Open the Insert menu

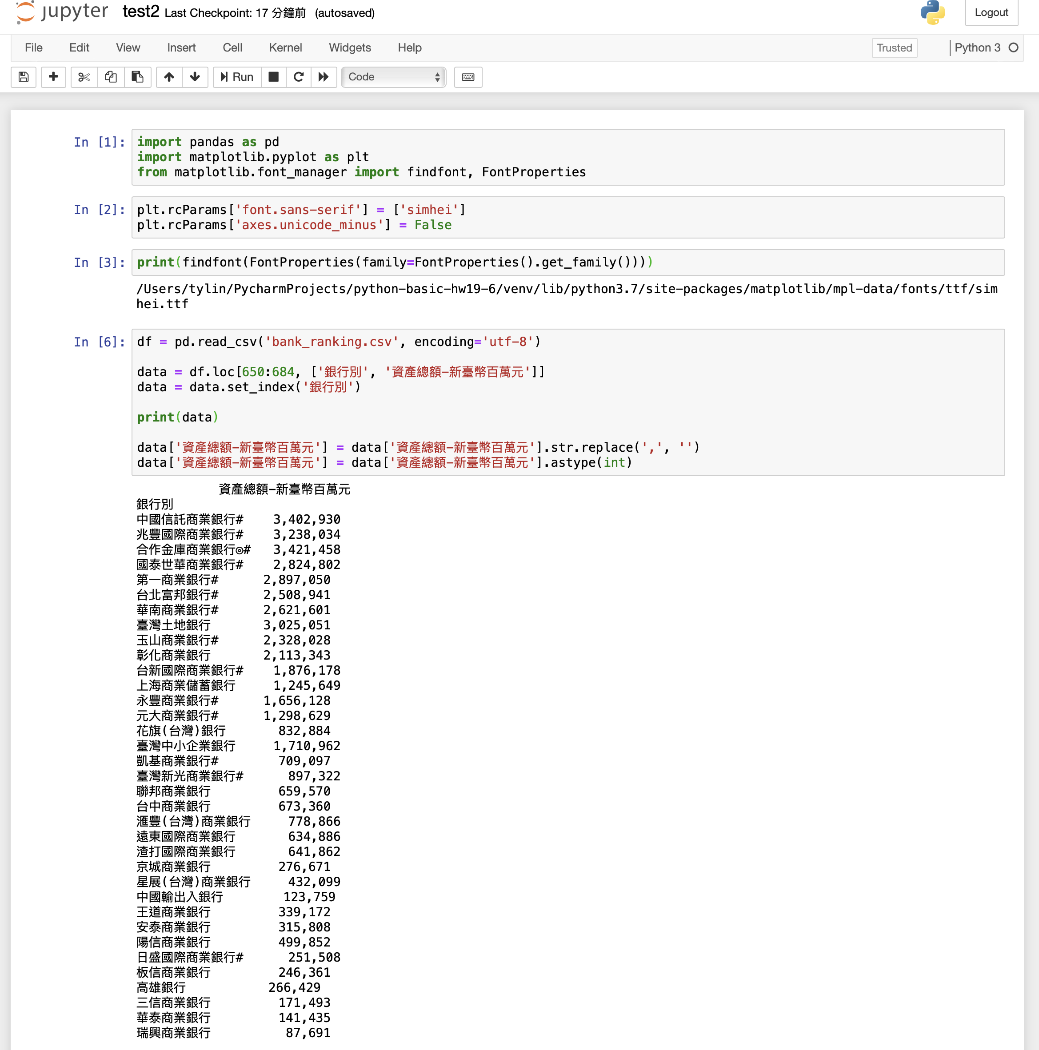tap(182, 48)
